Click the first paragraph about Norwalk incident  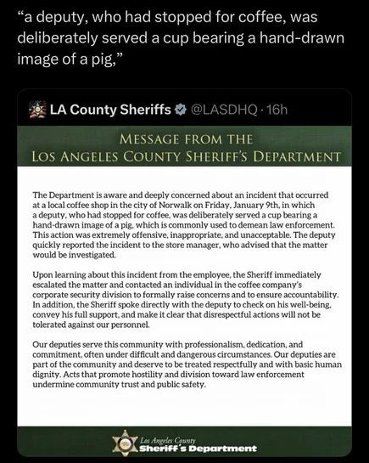(x=184, y=225)
